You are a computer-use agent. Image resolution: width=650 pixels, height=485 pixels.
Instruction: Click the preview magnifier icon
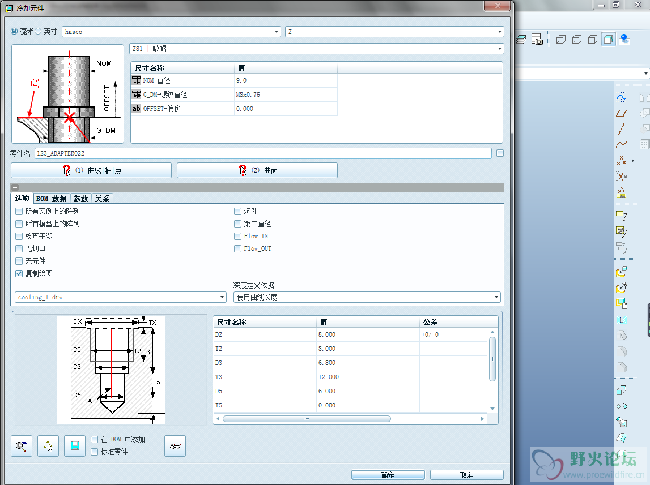(22, 446)
